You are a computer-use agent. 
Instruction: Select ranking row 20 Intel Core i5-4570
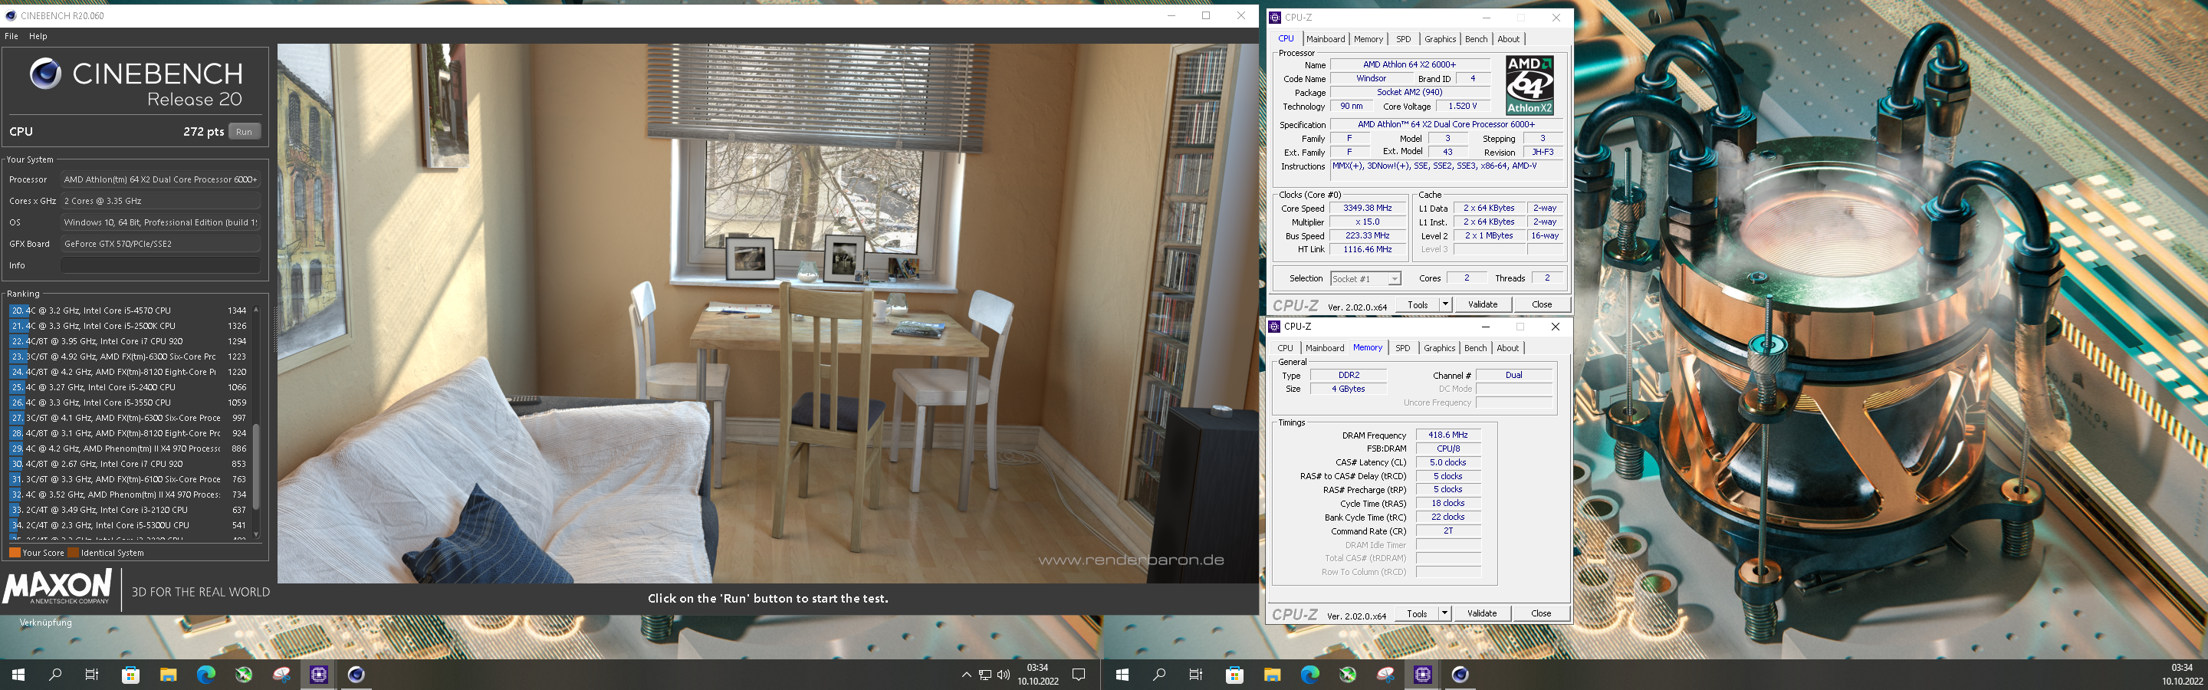click(129, 310)
